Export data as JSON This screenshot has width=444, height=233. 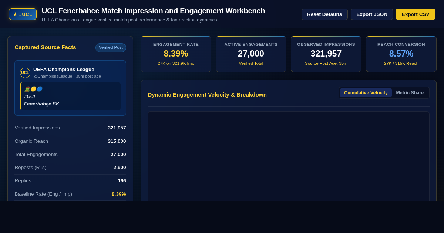coord(372,14)
